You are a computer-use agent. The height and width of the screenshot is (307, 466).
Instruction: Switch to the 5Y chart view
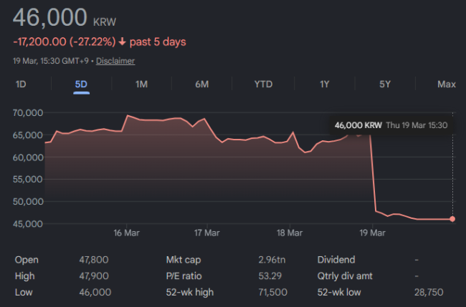coord(385,84)
